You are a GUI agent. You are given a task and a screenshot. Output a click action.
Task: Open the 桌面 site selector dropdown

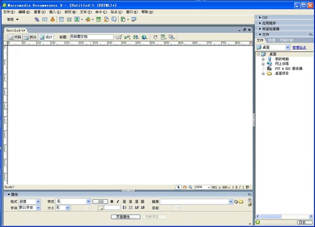(x=288, y=48)
